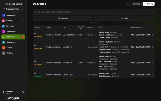Click the Filter sliders icon

click(x=122, y=18)
